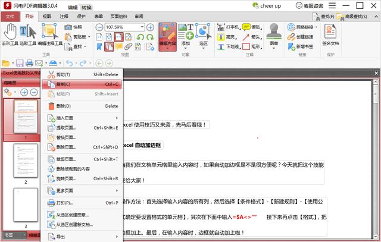
Task: Select page 3 thumbnail
Action: point(26,205)
